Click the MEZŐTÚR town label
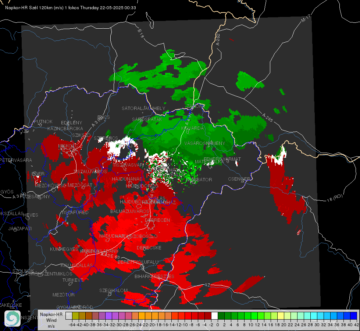The width and height of the screenshot is (360, 331). (64, 295)
